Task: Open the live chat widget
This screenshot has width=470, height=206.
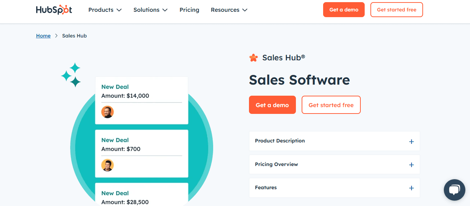Action: 454,190
